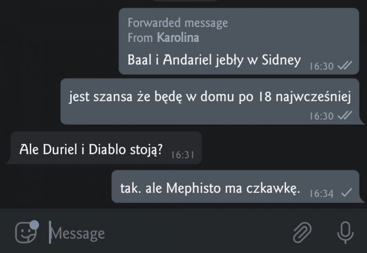The image size is (367, 253).
Task: Select the message 'Ale Duriel i Diablo stoją?'
Action: [x=106, y=148]
